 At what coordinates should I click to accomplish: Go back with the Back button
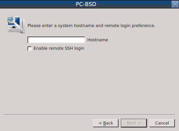pos(106,123)
